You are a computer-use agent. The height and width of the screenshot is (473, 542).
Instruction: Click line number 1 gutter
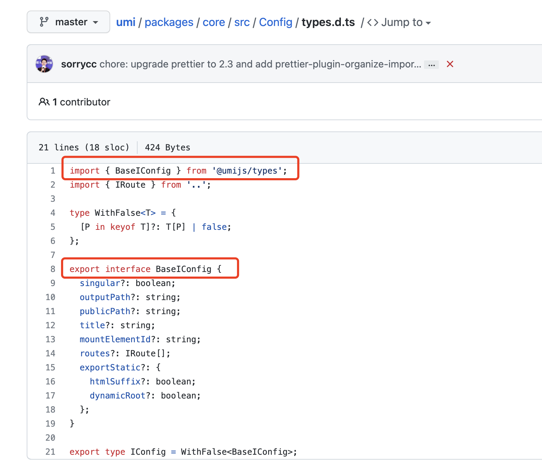coord(53,170)
